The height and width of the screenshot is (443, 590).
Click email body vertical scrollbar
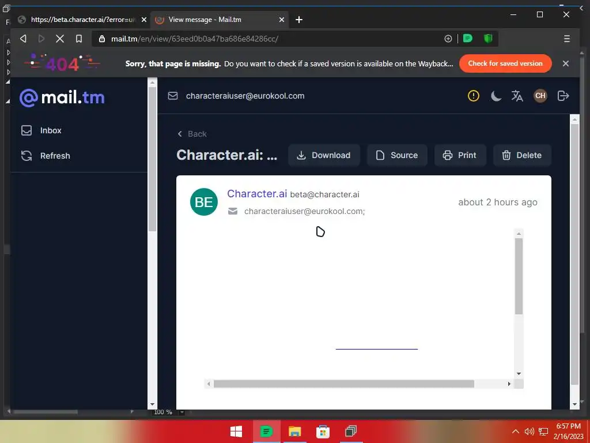pyautogui.click(x=519, y=276)
